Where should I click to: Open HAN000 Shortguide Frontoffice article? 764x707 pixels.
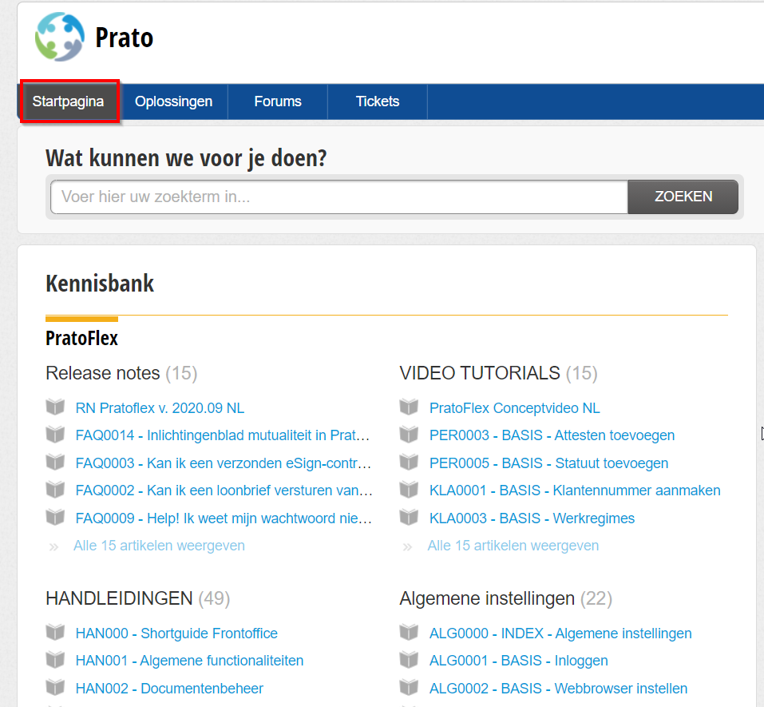(176, 634)
